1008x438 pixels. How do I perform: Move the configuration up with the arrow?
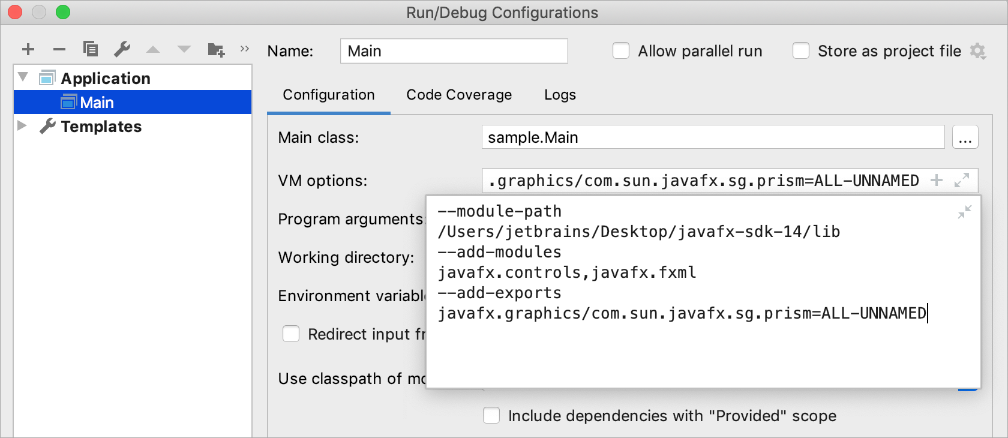click(153, 49)
